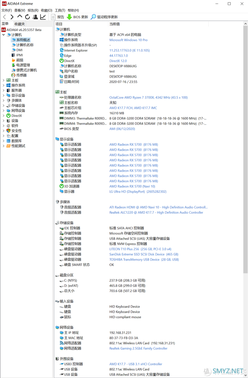Open OctalCore AMD Ryzen 7 3700X link
The image size is (248, 378).
(x=148, y=97)
